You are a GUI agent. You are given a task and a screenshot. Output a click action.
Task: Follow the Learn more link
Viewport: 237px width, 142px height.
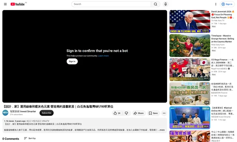point(103,56)
